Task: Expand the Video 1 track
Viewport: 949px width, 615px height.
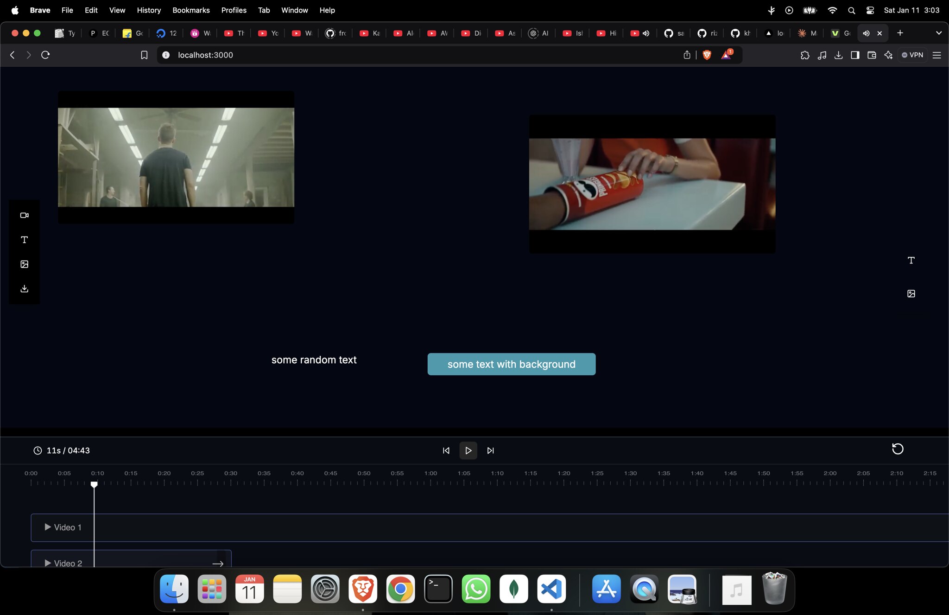Action: [x=48, y=527]
